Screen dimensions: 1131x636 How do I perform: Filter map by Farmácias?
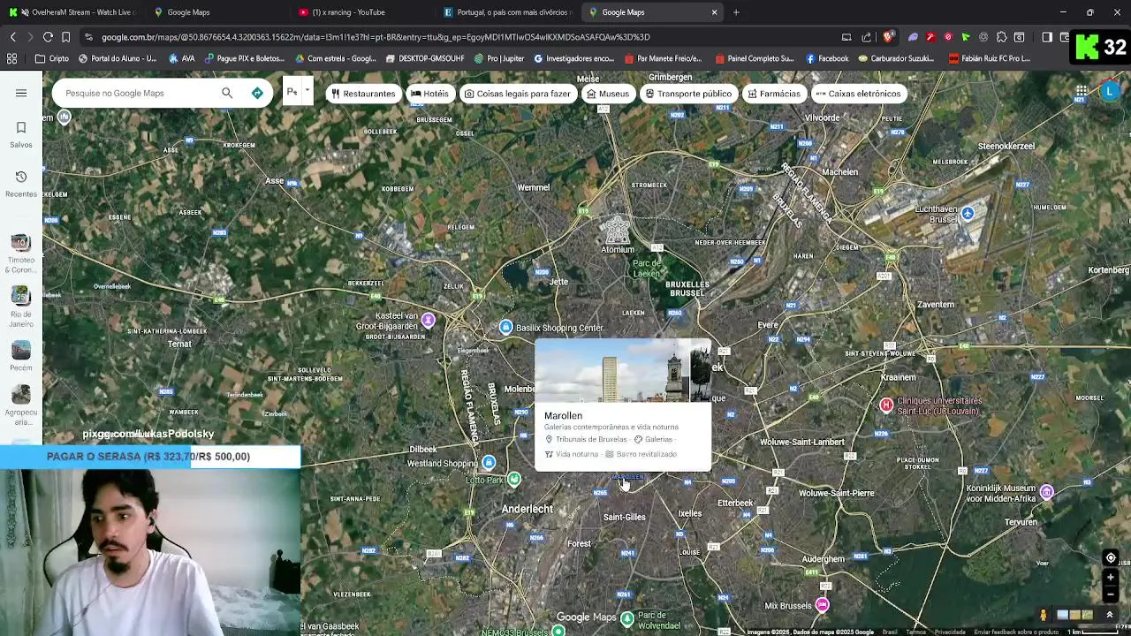(x=774, y=94)
